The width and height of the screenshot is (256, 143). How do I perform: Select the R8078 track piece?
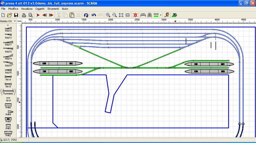[8, 50]
